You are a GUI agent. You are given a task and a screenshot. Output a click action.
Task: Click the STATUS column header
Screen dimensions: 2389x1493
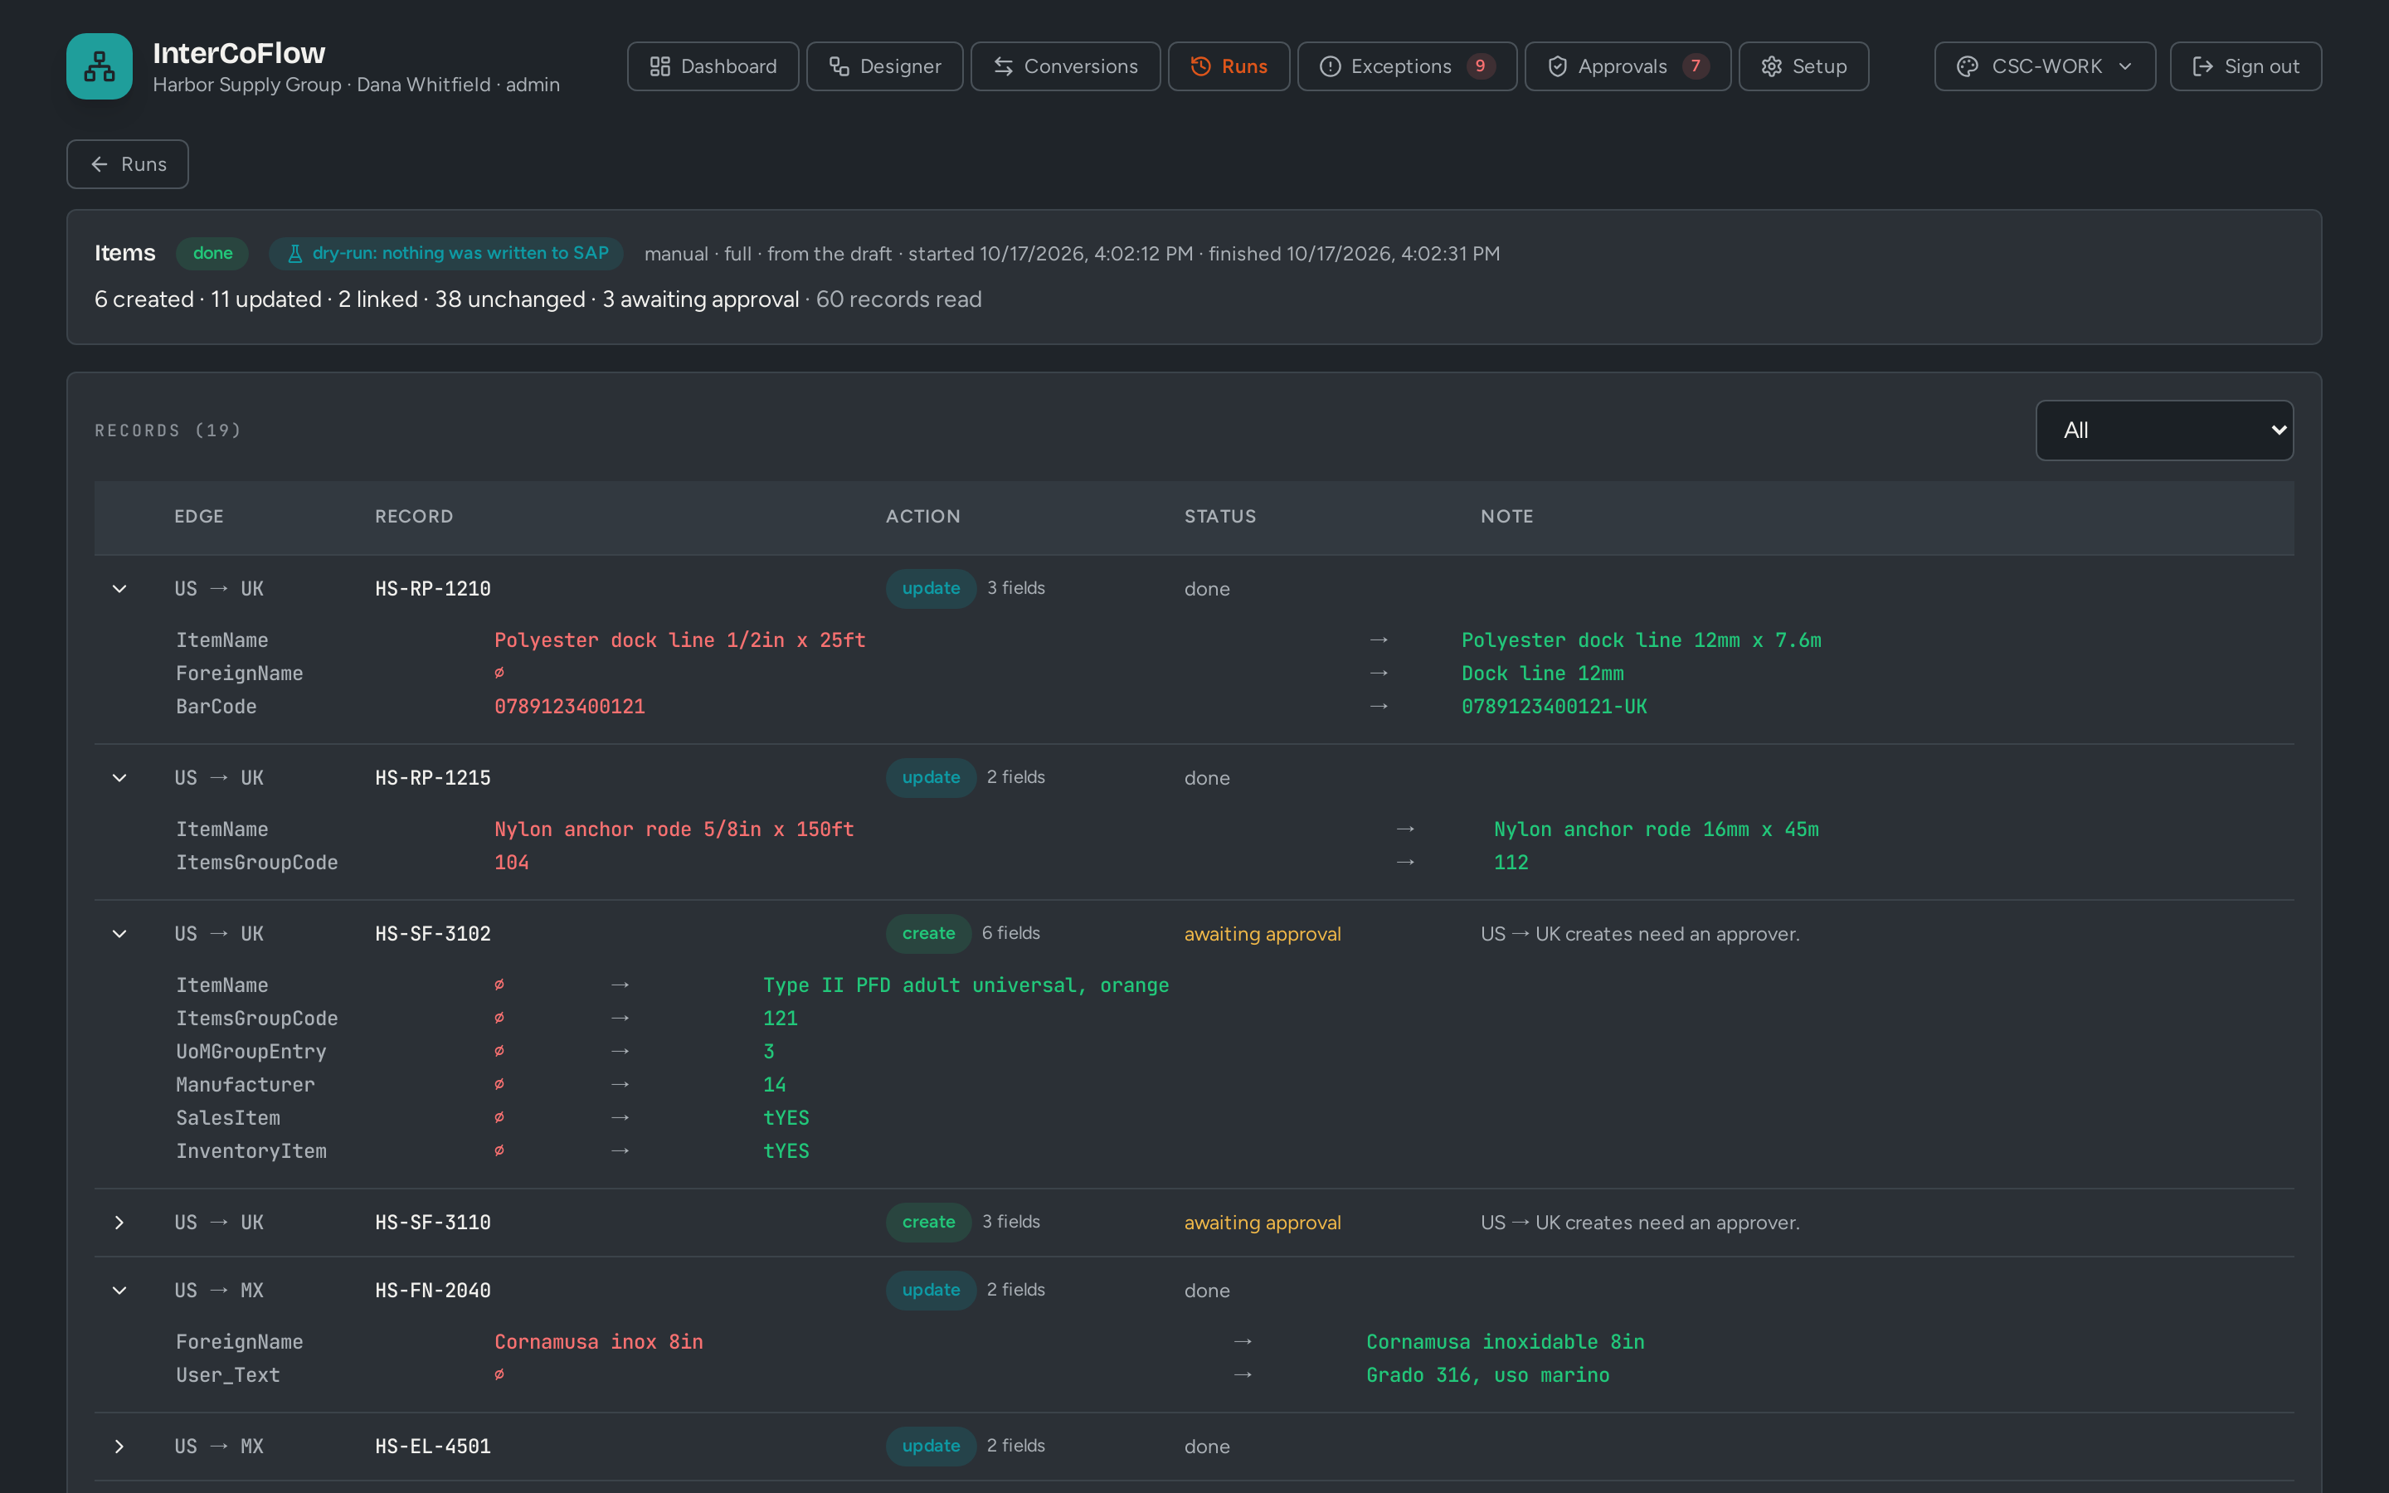pyautogui.click(x=1220, y=517)
